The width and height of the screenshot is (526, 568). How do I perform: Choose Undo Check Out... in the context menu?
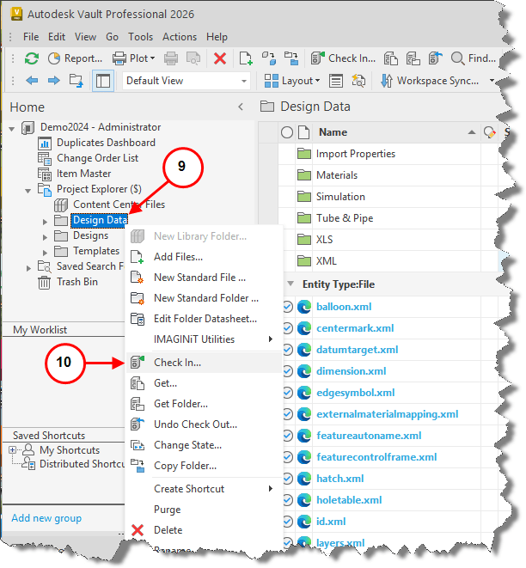point(204,424)
